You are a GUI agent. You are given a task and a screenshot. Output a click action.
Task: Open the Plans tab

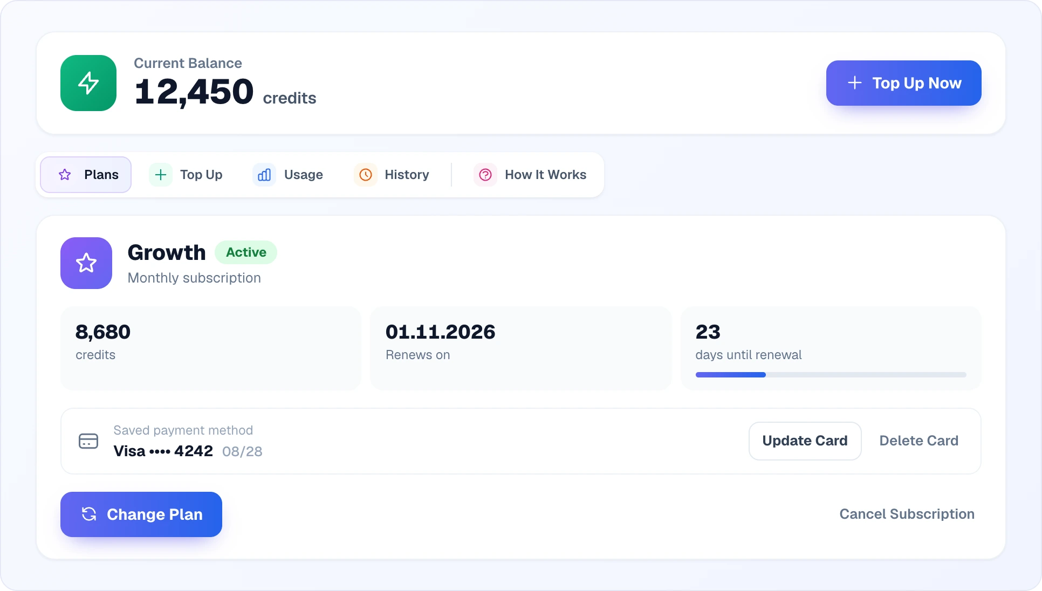86,175
